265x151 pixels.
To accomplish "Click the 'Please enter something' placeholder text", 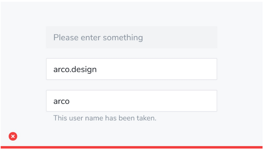I will [x=98, y=37].
